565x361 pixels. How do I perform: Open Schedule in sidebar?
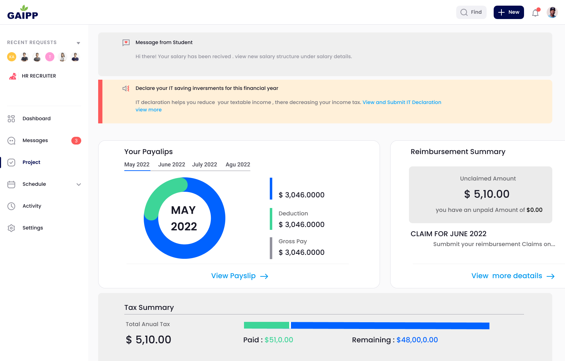point(34,184)
